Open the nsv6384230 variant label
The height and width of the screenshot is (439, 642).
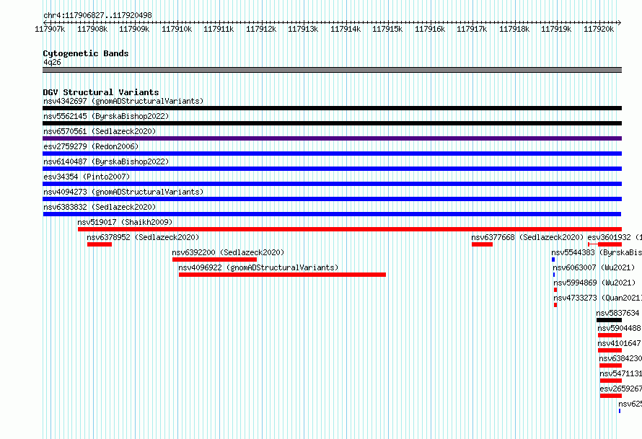click(620, 358)
